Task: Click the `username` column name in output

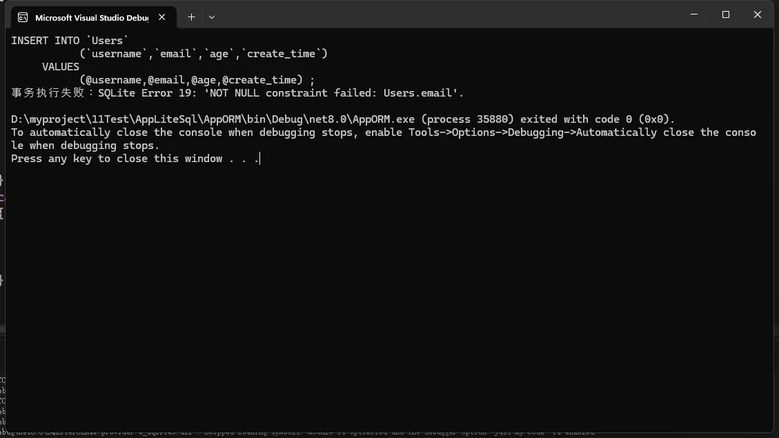Action: click(x=116, y=54)
